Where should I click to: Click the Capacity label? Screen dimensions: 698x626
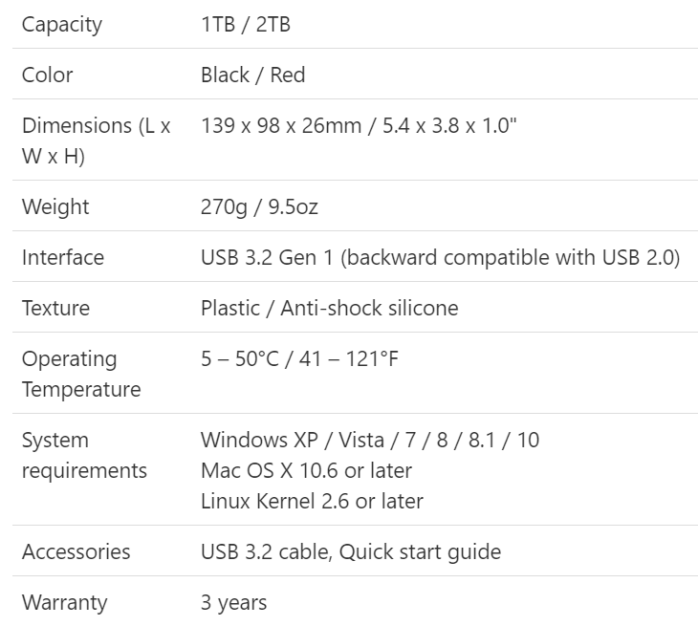coord(62,24)
